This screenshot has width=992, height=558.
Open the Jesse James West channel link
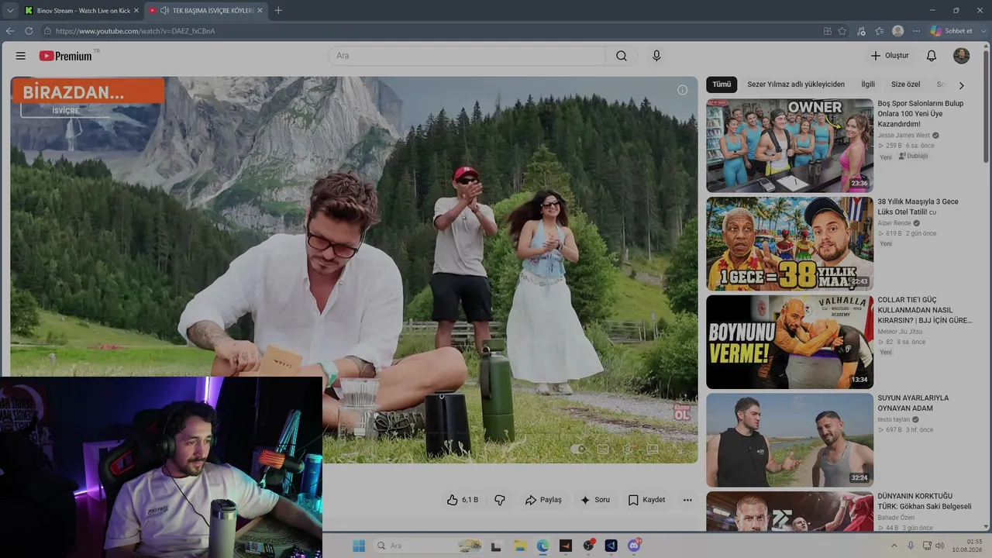[x=904, y=135]
